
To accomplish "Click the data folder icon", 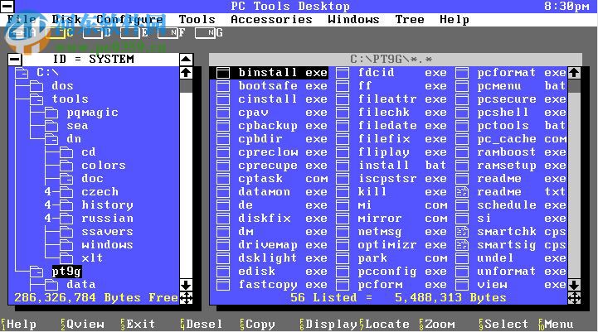I will [51, 285].
